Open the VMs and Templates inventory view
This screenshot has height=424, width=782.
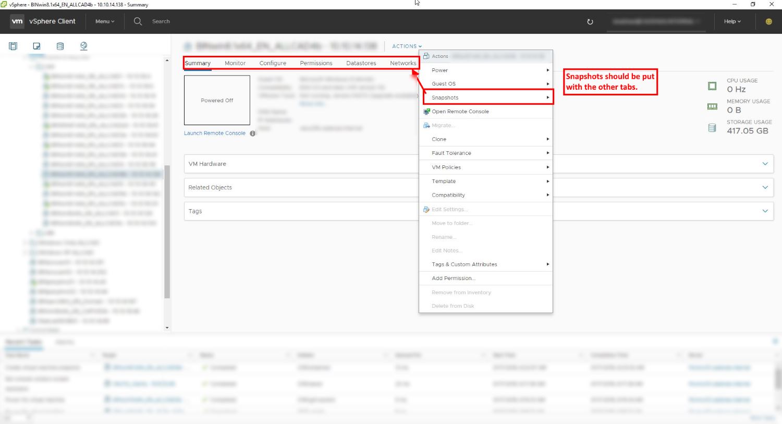(36, 46)
